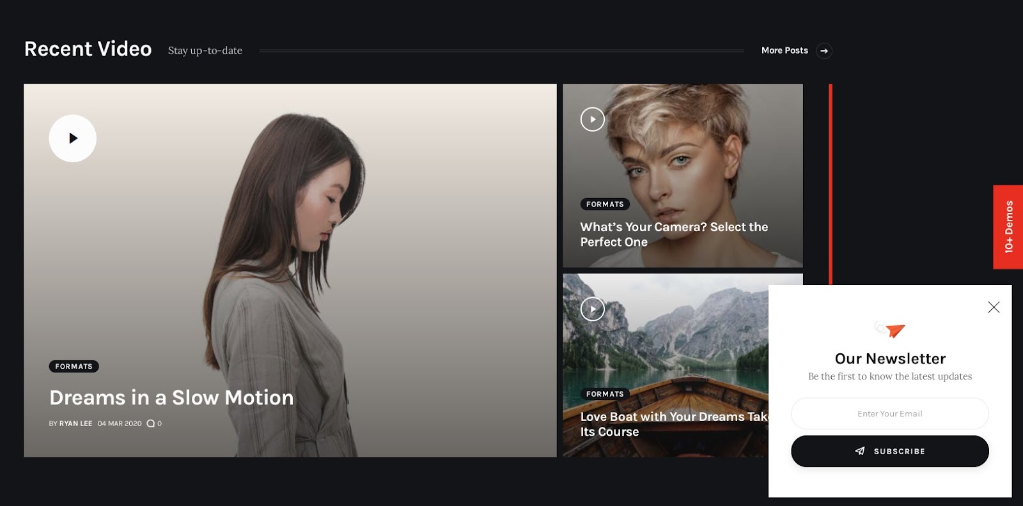Focus the Enter Your Email field
Screen dimensions: 1023x506
click(x=890, y=413)
